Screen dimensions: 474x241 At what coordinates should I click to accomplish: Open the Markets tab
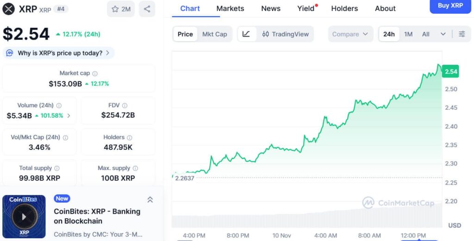point(230,8)
